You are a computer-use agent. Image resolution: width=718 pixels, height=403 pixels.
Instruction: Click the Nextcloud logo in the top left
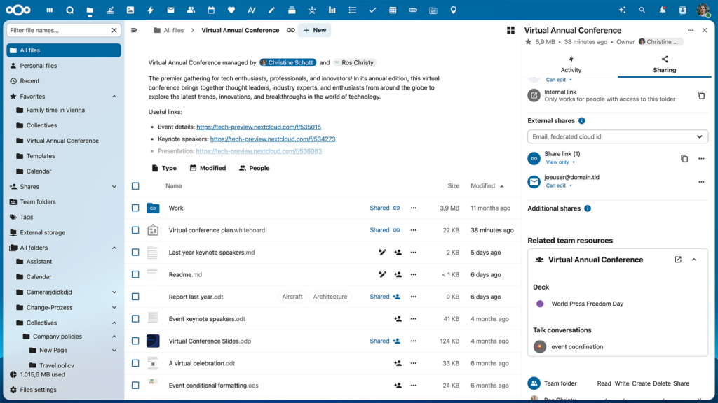click(x=19, y=10)
